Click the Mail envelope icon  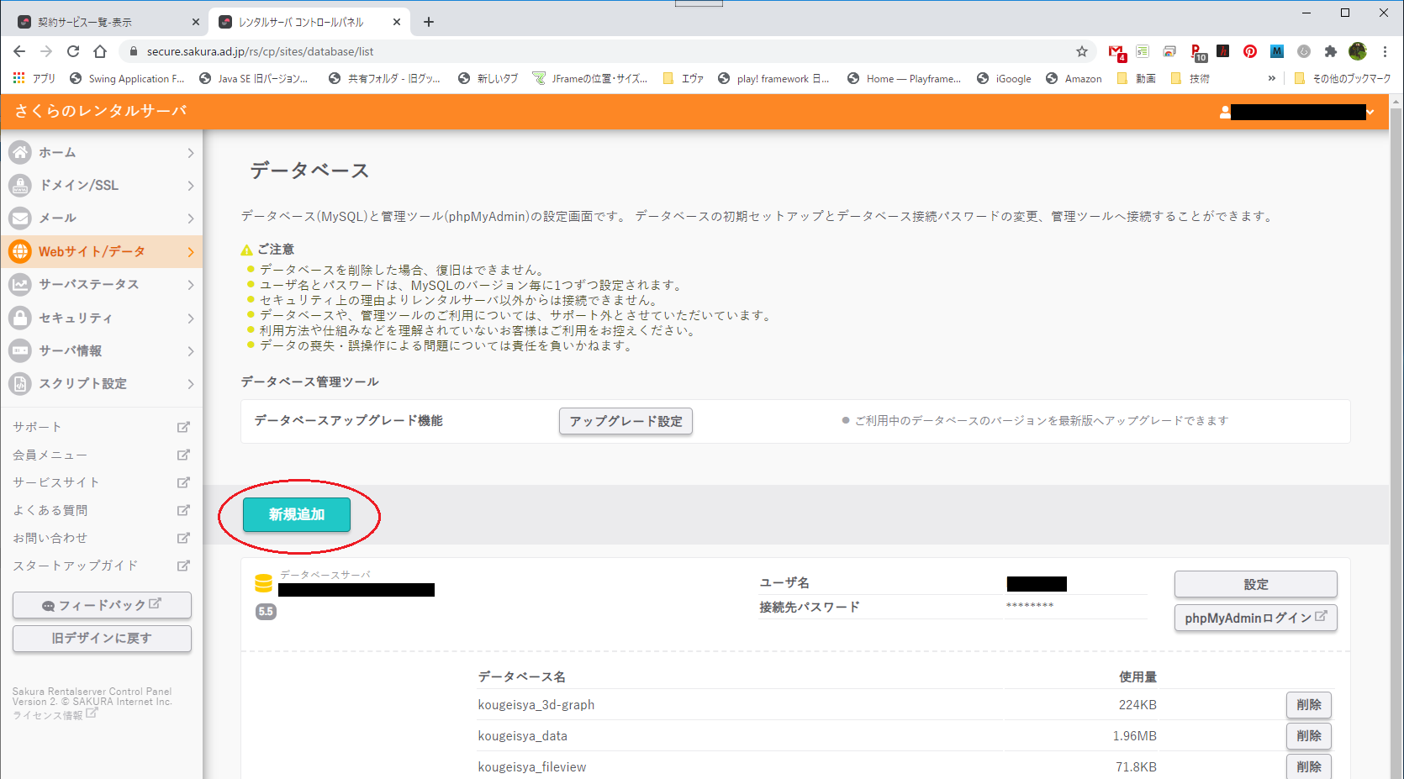(x=20, y=218)
